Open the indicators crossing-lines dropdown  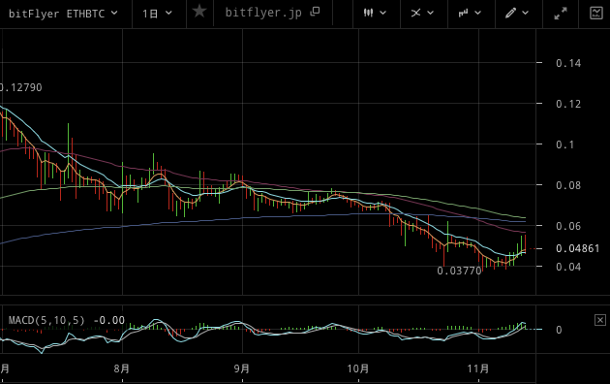coord(422,14)
